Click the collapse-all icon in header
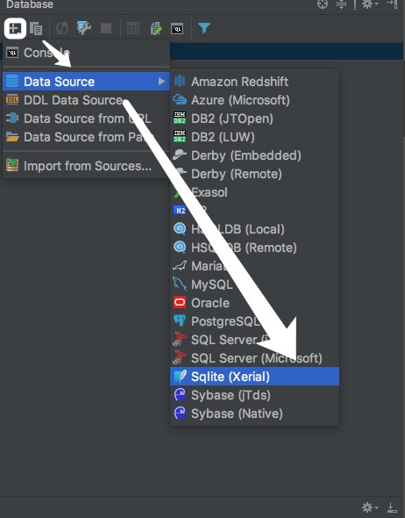Viewport: 405px width, 518px height. click(x=341, y=4)
